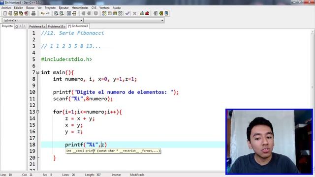The height and width of the screenshot is (177, 315).
Task: Open the Ayuda menu
Action: (x=117, y=8)
